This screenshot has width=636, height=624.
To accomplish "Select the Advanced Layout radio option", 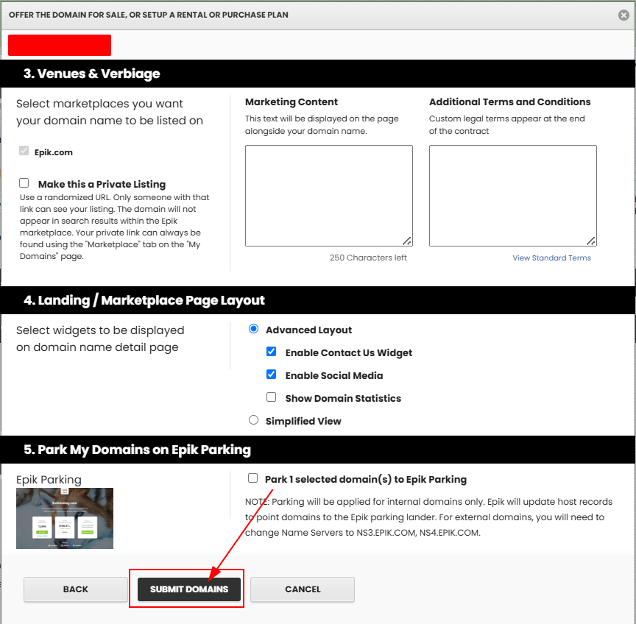I will pyautogui.click(x=253, y=329).
